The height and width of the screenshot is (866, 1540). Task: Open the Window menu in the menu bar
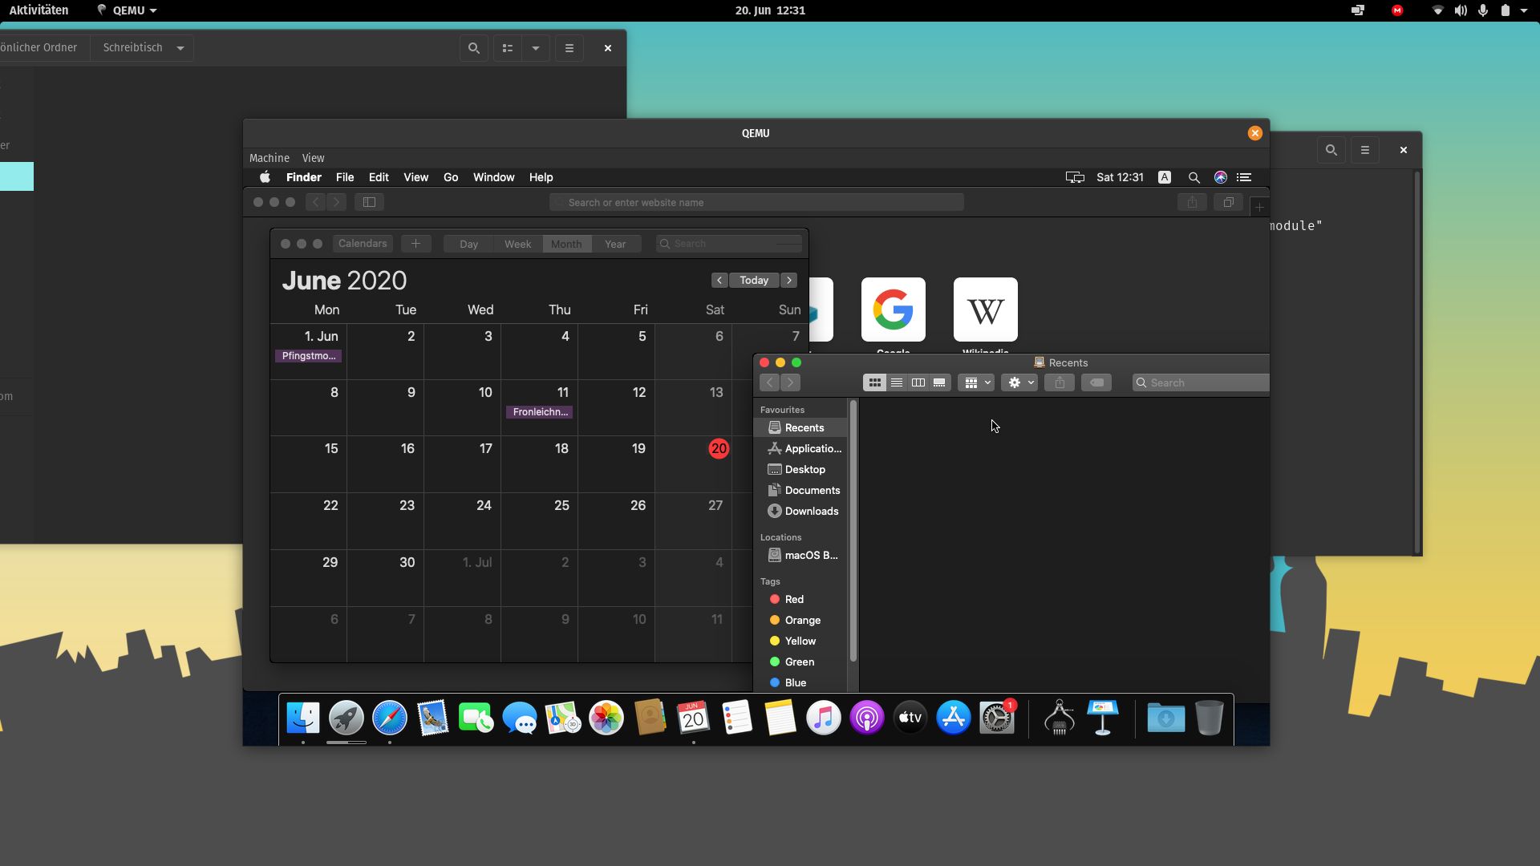[x=493, y=177]
